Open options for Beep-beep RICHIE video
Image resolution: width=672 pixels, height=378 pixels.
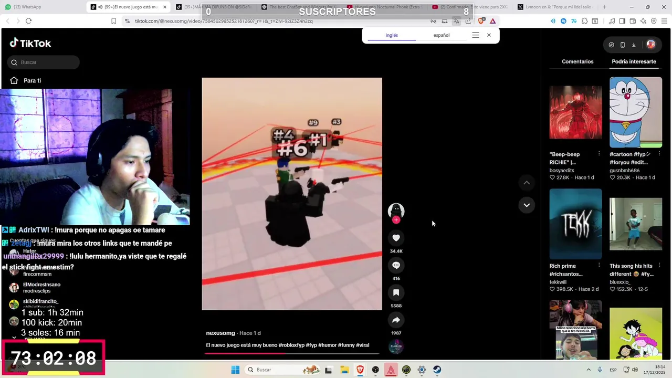(599, 154)
